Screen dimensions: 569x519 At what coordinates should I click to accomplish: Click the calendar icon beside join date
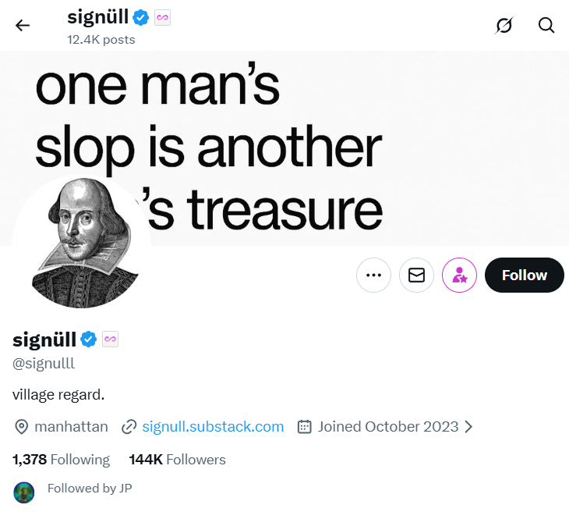pyautogui.click(x=305, y=427)
